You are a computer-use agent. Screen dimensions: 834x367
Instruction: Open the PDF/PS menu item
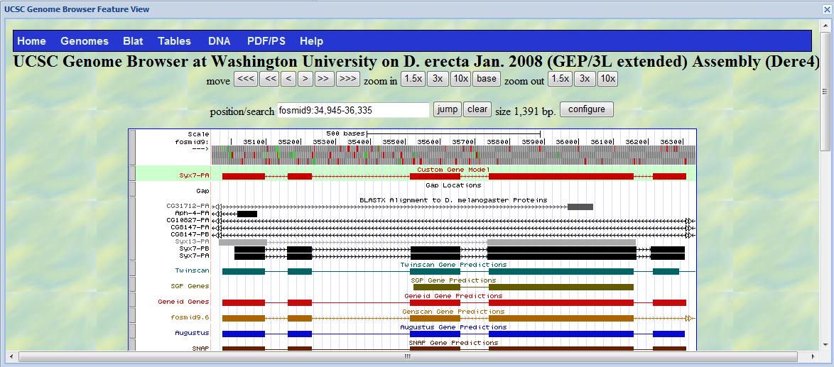[x=266, y=41]
